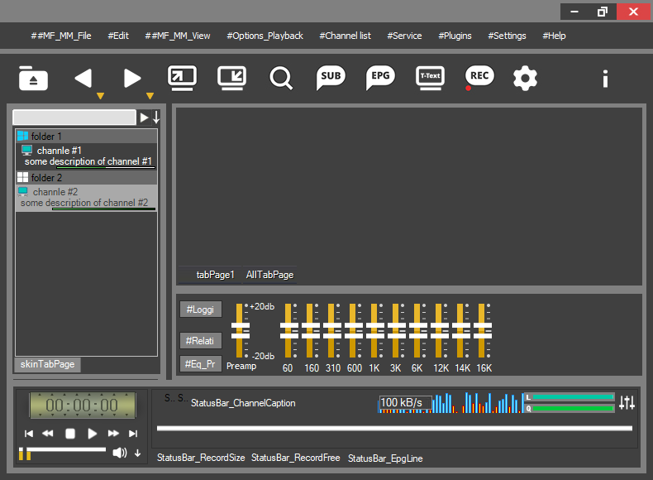This screenshot has height=480, width=653.
Task: Select folder 2 in the channel tree
Action: 46,178
